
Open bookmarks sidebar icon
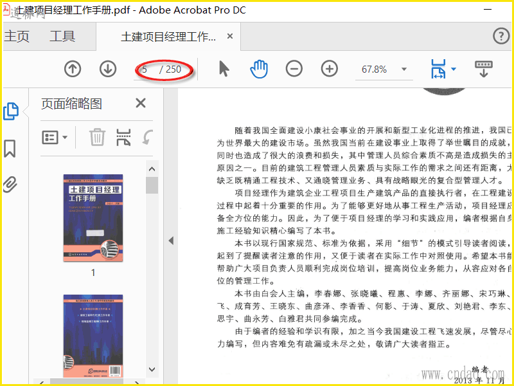pyautogui.click(x=10, y=149)
